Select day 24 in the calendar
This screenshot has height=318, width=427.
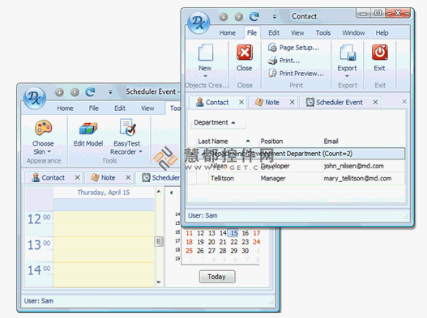pos(256,242)
